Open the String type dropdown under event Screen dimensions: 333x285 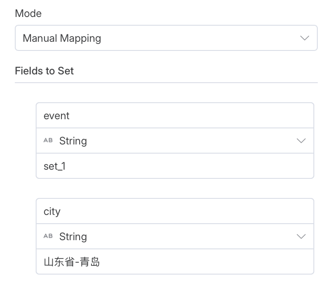(175, 141)
